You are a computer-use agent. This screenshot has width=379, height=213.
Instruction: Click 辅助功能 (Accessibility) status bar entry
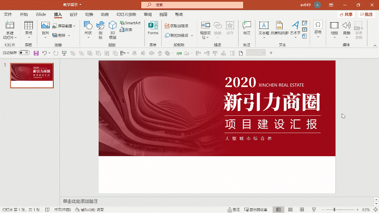click(x=89, y=209)
